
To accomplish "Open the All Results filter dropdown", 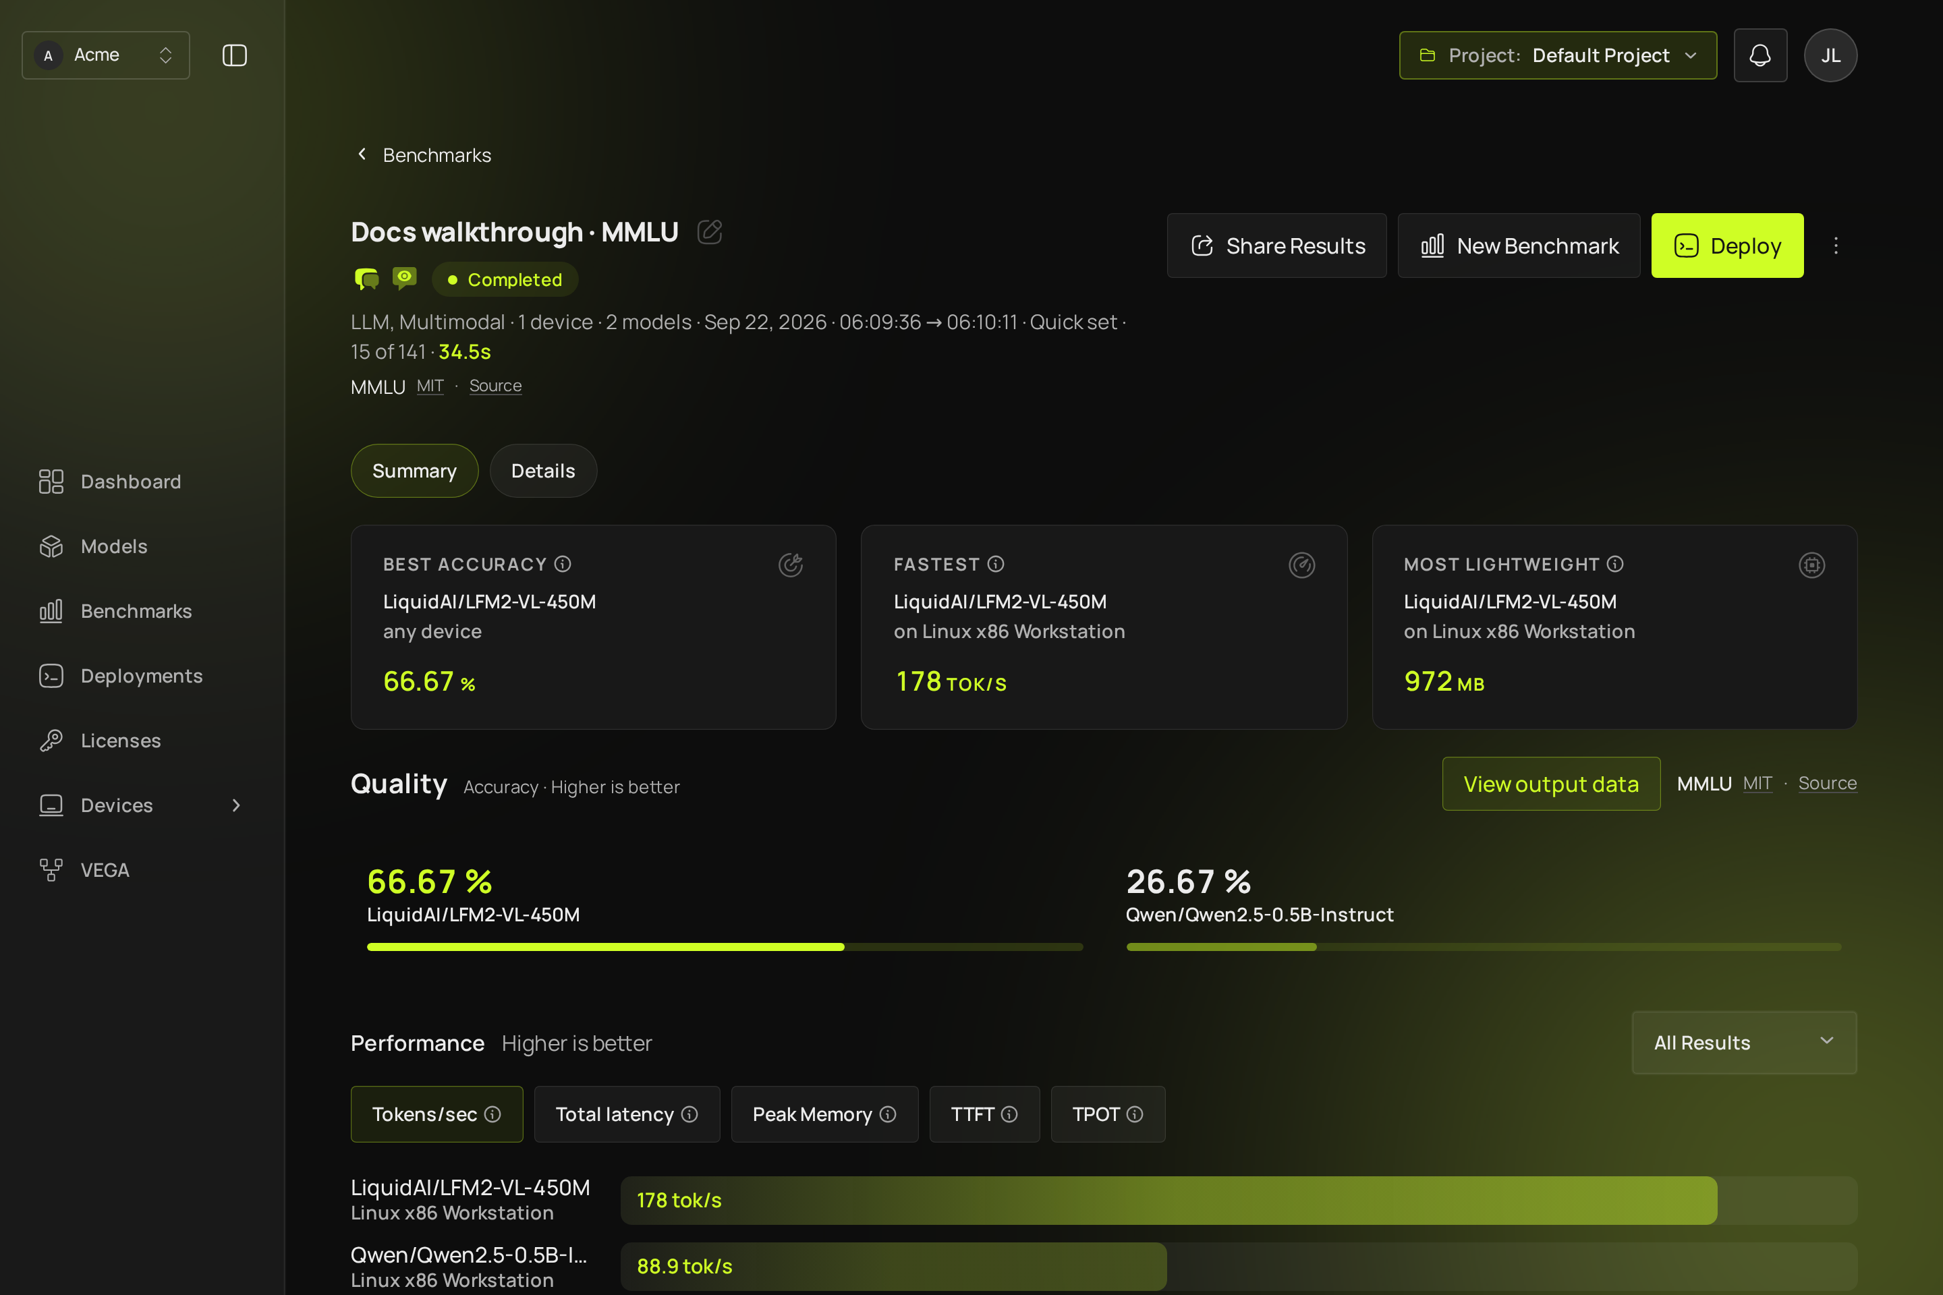I will 1744,1042.
